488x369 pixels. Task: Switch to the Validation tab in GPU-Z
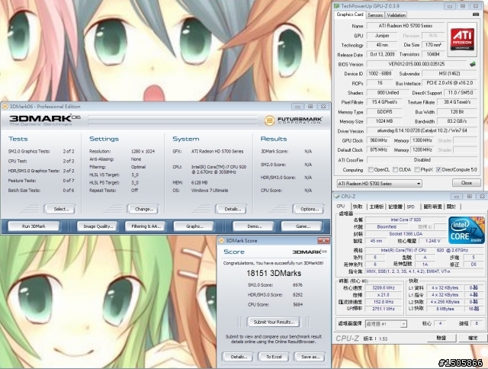click(396, 15)
